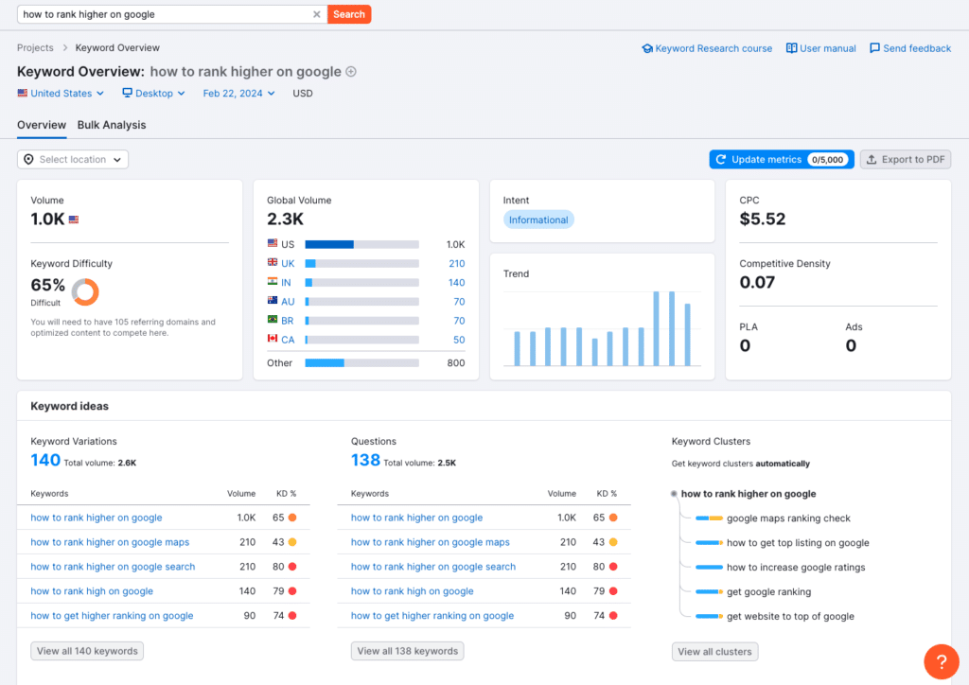Click the keyword search input field
969x685 pixels.
click(x=166, y=14)
